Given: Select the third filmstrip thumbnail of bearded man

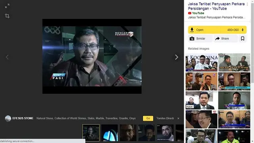Looking at the screenshot, I should tap(128, 133).
